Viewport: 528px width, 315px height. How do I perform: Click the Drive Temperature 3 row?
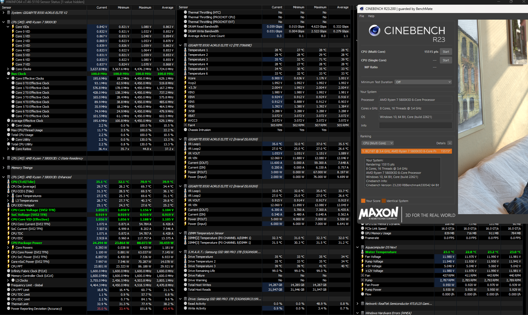tap(264, 266)
